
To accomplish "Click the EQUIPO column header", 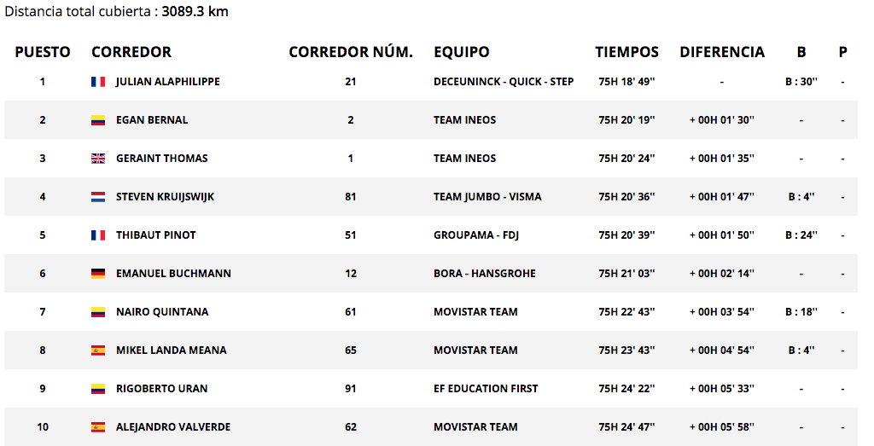I will (461, 52).
